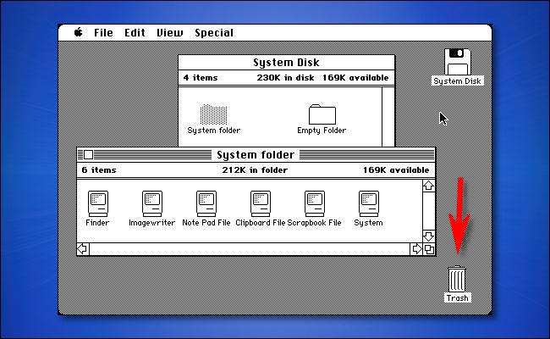Screen dimensions: 550x339
Task: Click "169K available" in System Disk window
Action: click(x=355, y=78)
